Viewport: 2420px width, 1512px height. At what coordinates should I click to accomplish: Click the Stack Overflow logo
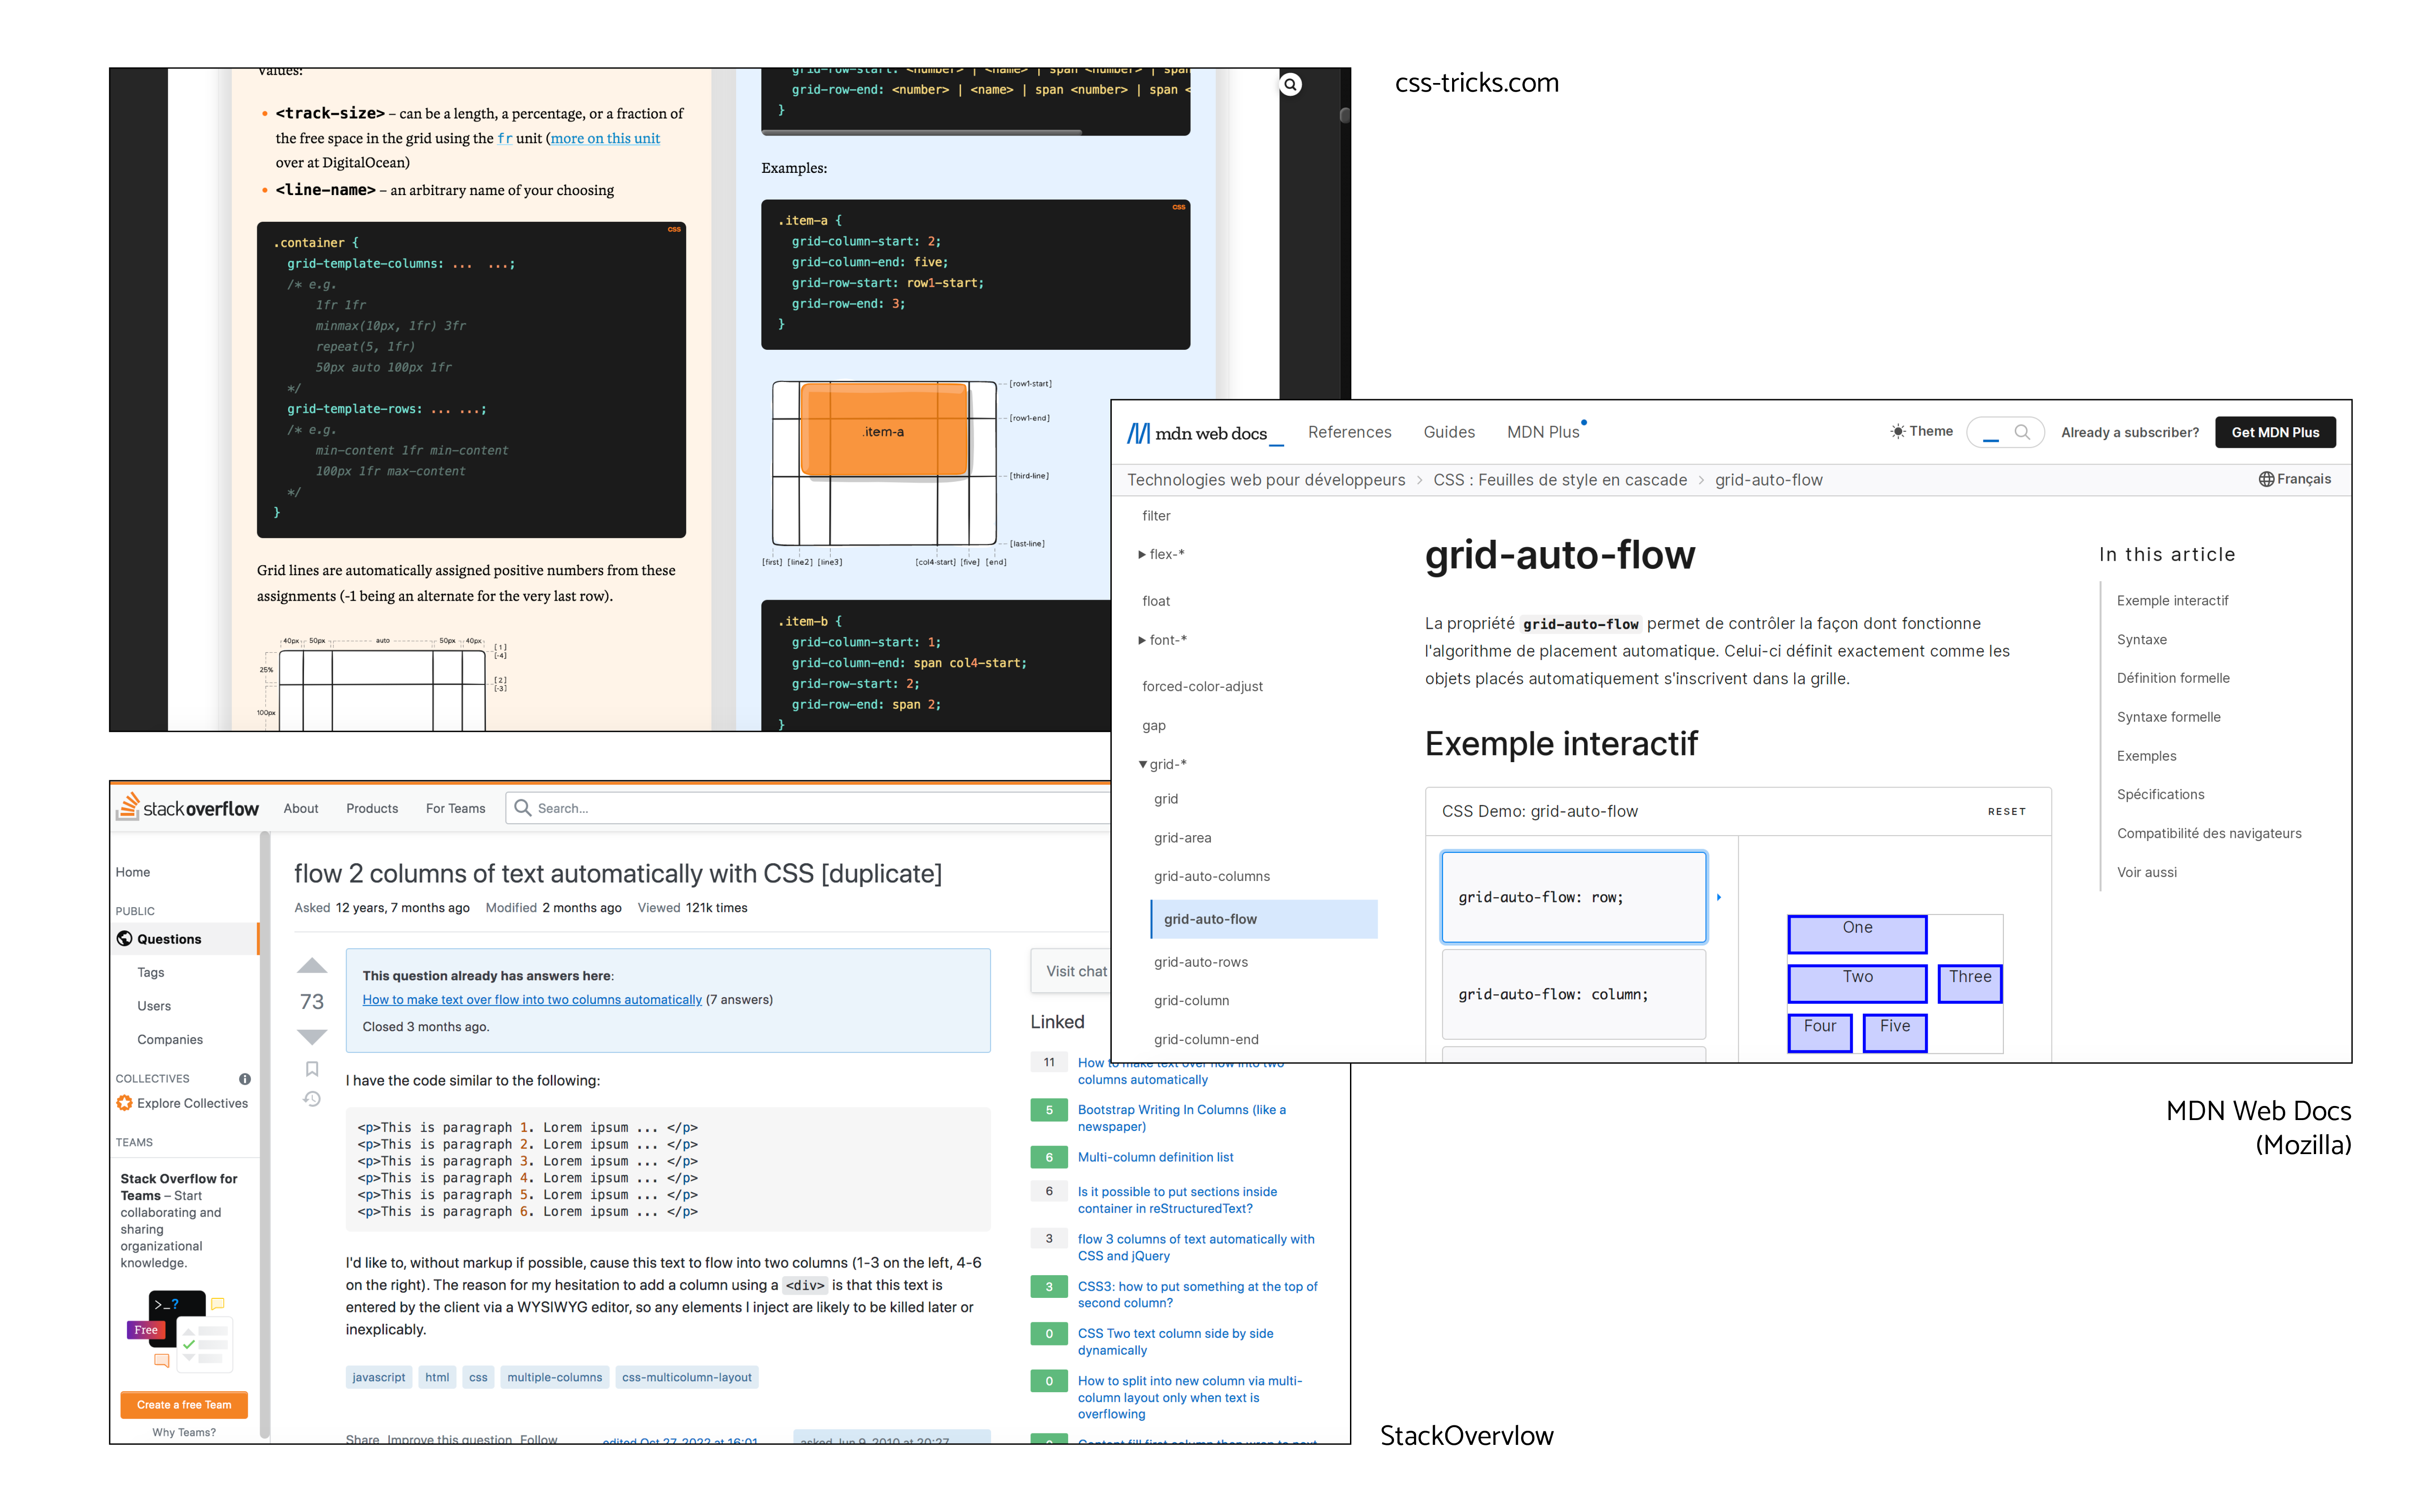point(188,807)
